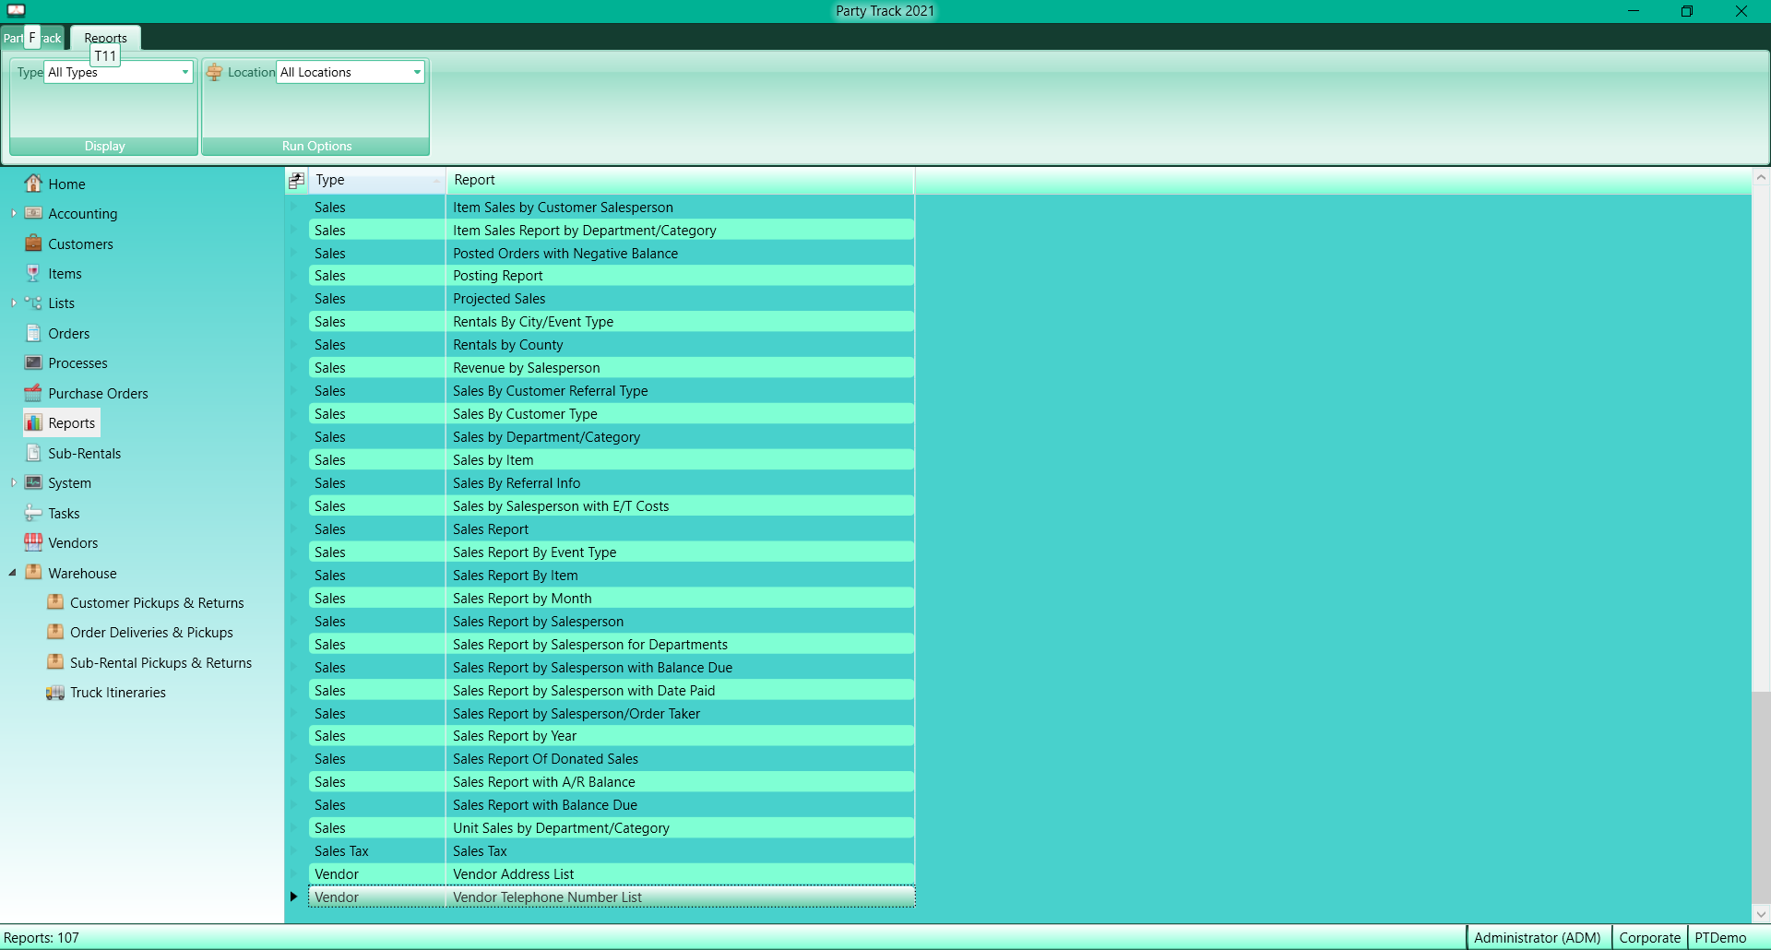The image size is (1771, 950).
Task: Open the Vendors section
Action: [x=73, y=542]
